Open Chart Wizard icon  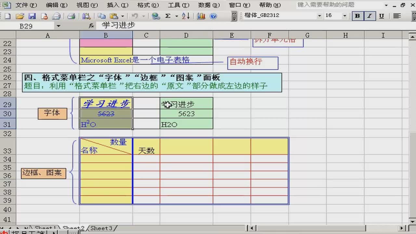coord(201,16)
